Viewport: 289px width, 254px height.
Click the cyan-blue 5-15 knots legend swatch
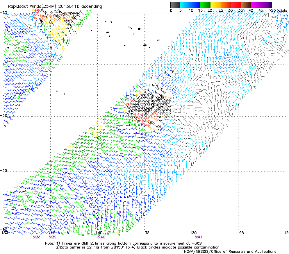coord(190,5)
